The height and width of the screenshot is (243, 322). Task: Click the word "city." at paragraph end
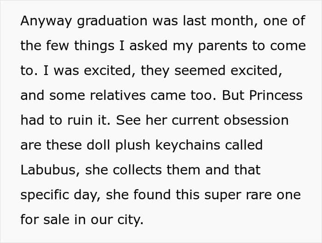(130, 220)
